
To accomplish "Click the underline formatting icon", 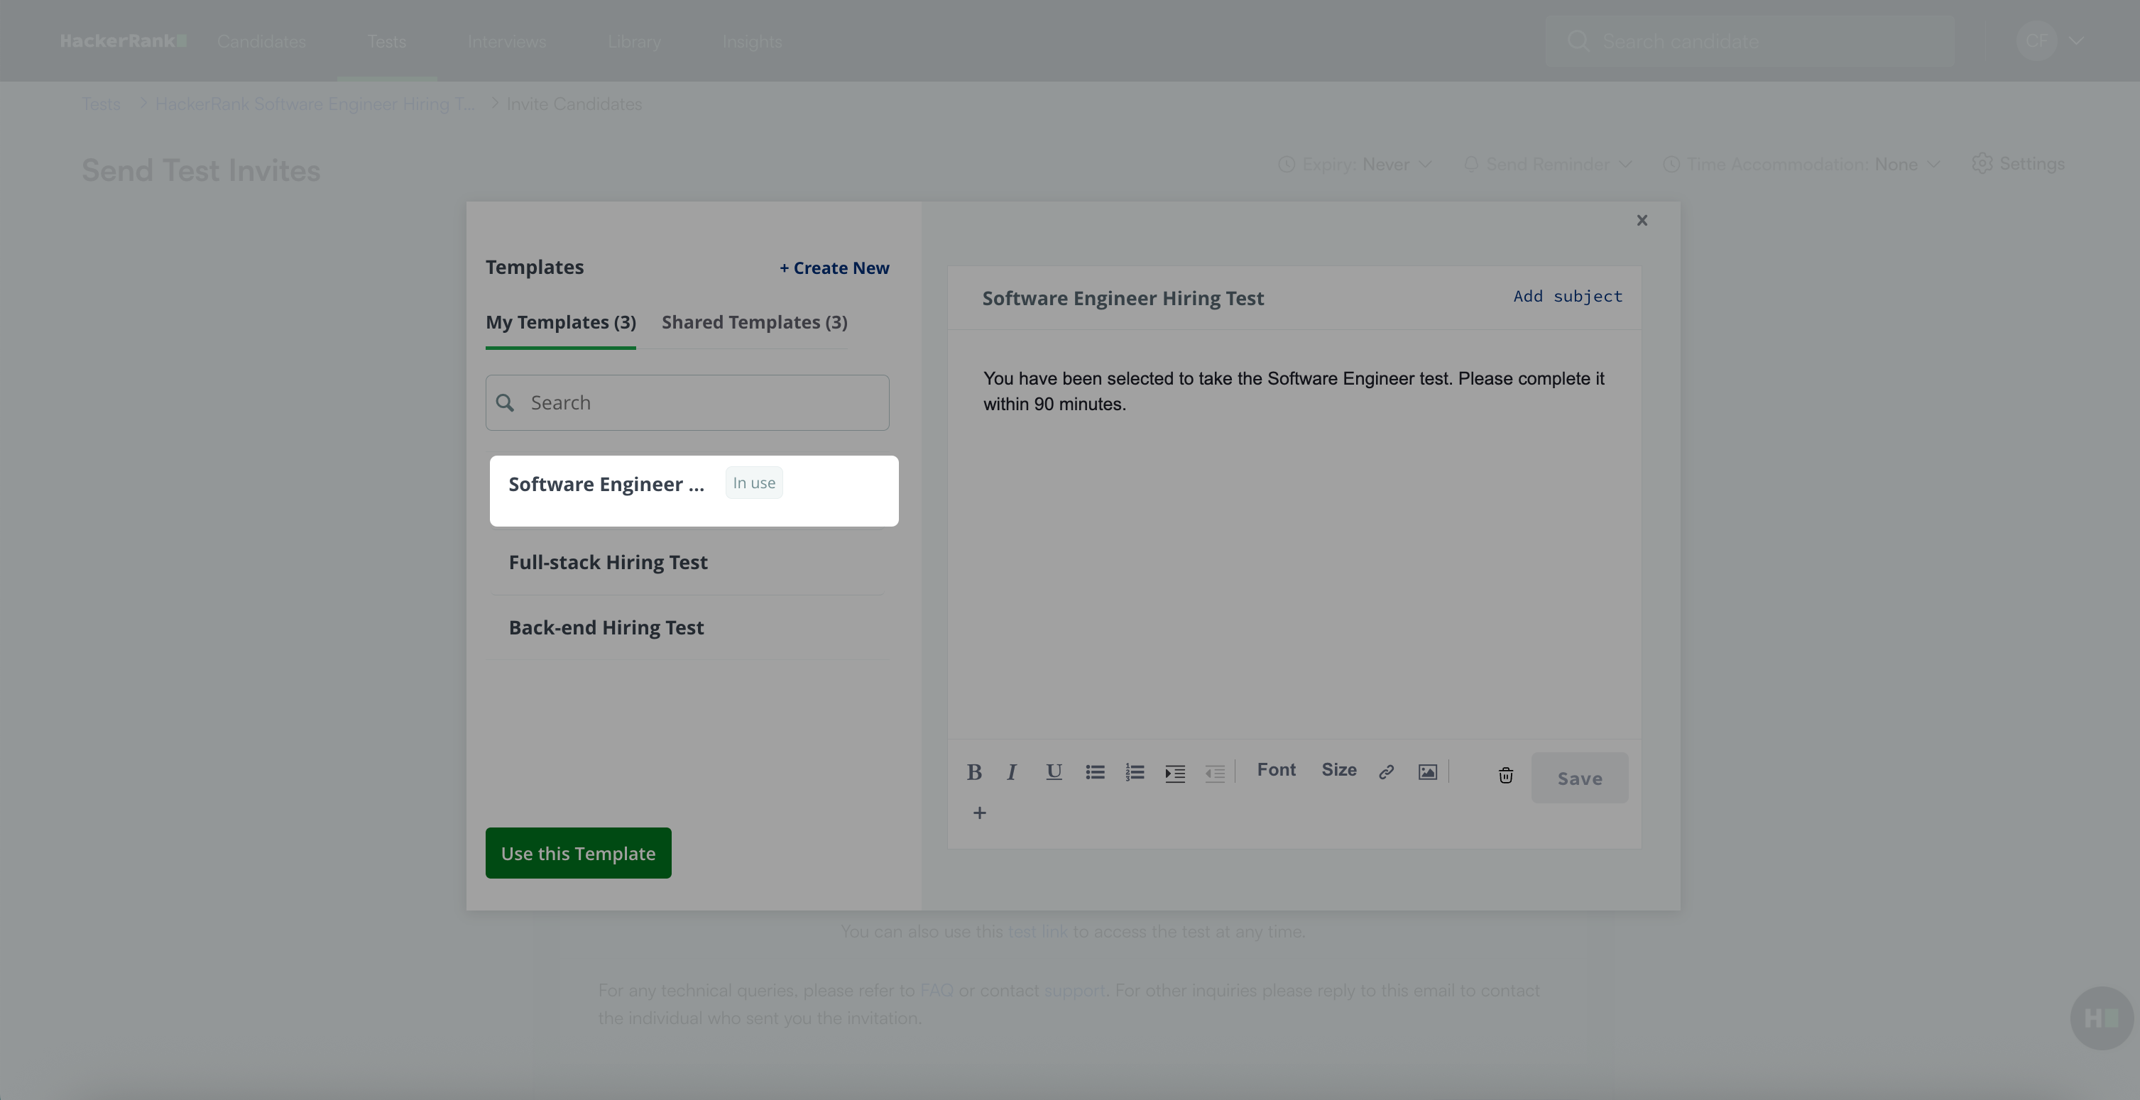I will [1054, 773].
